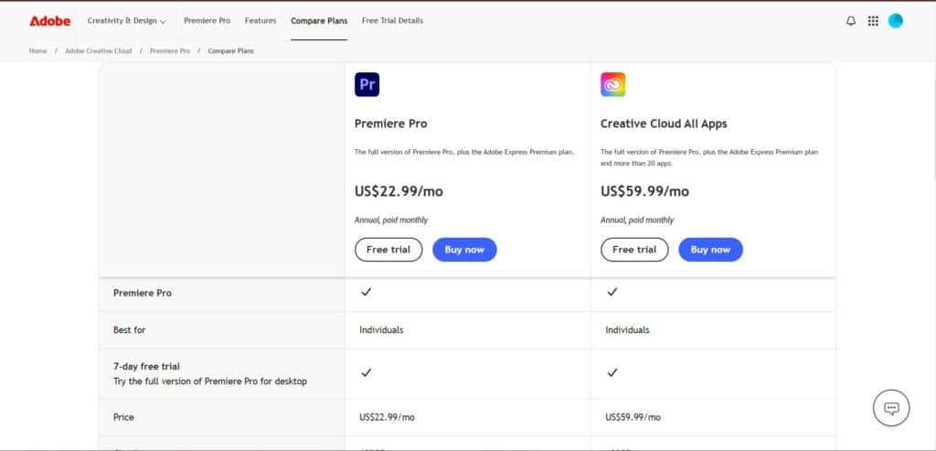Open the apps grid switcher
This screenshot has width=936, height=451.
[x=873, y=21]
